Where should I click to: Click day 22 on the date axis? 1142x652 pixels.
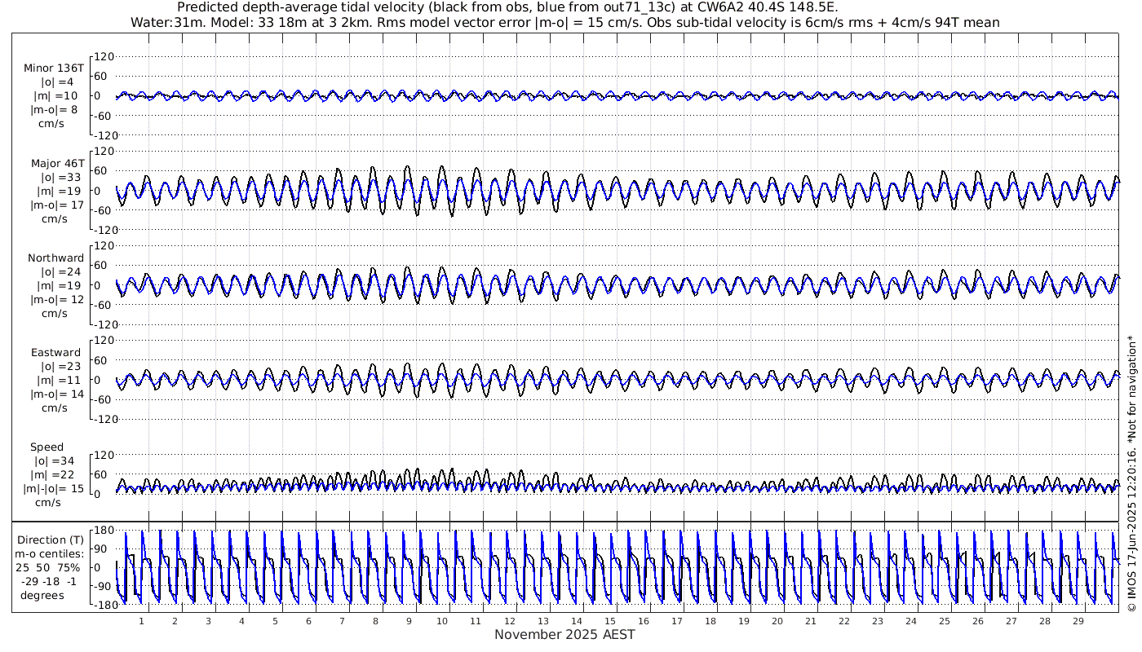coord(843,621)
